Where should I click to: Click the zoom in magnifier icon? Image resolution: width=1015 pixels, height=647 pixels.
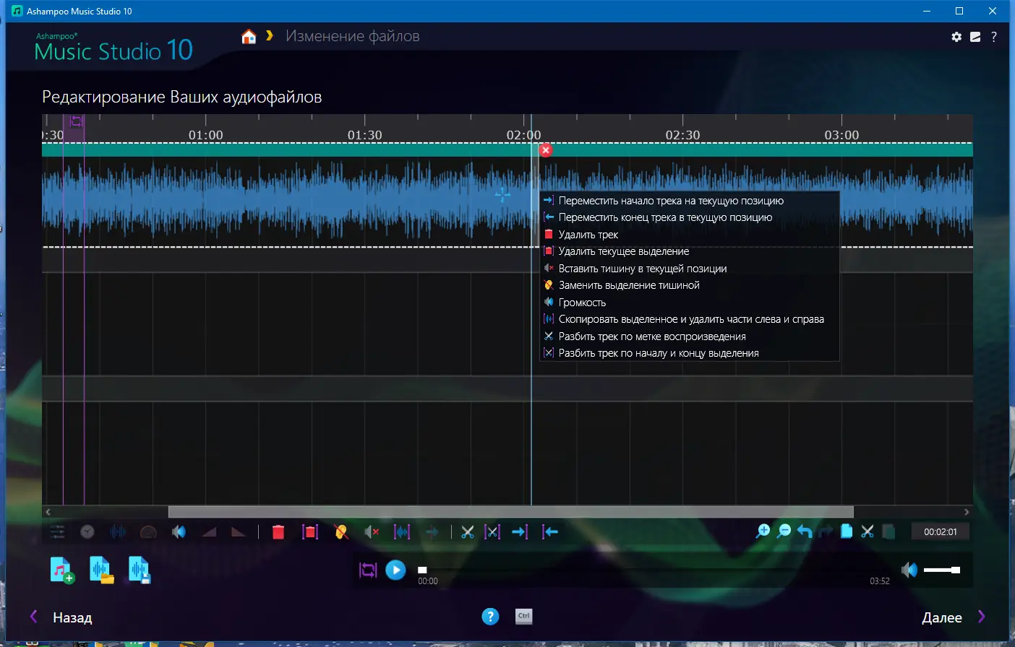[763, 532]
